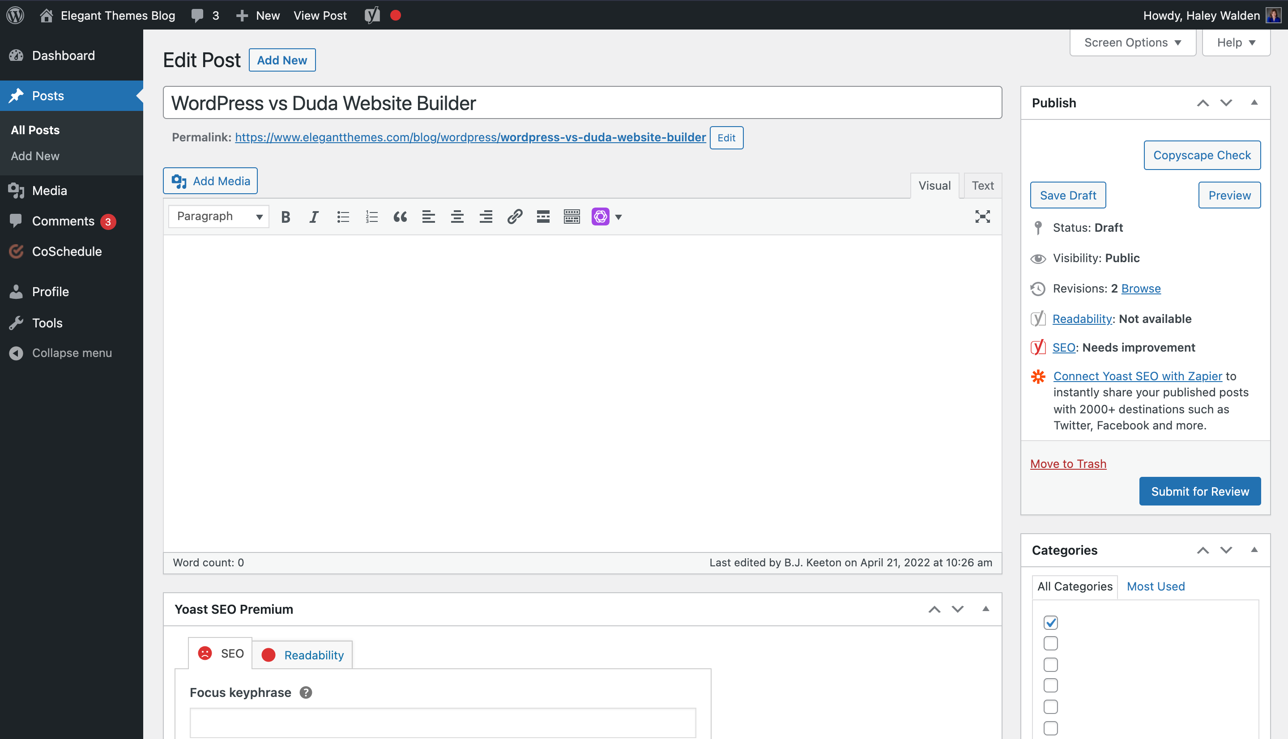Insert Read More tag
1288x739 pixels.
pos(543,217)
